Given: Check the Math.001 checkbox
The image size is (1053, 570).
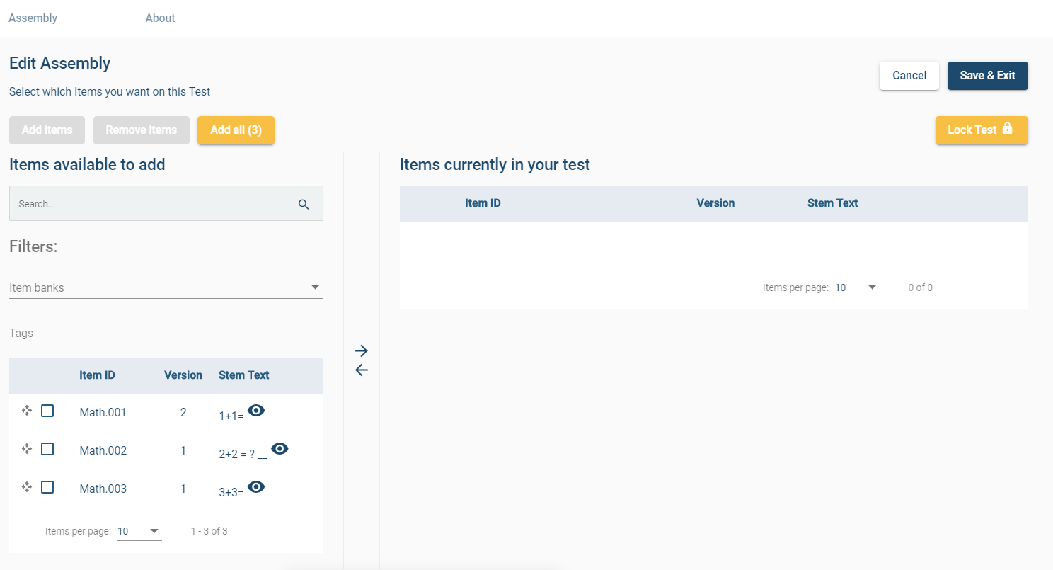Looking at the screenshot, I should click(47, 411).
